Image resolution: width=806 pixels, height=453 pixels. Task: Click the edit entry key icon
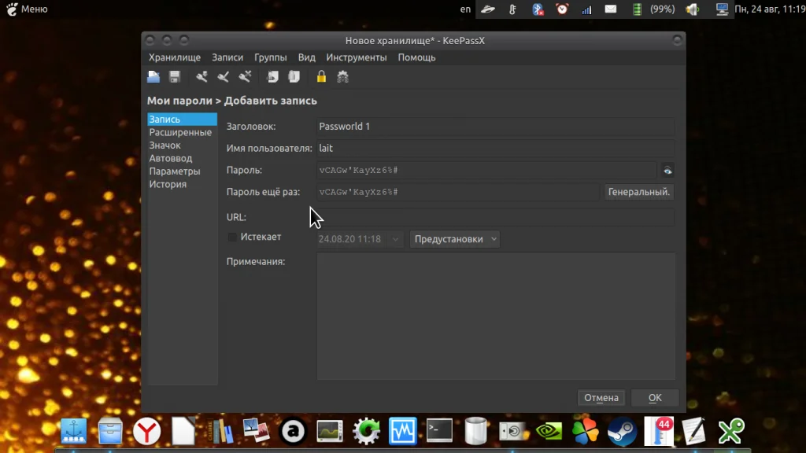click(x=224, y=77)
